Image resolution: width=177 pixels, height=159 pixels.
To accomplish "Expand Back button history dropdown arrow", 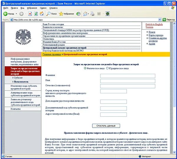I will click(16, 14).
